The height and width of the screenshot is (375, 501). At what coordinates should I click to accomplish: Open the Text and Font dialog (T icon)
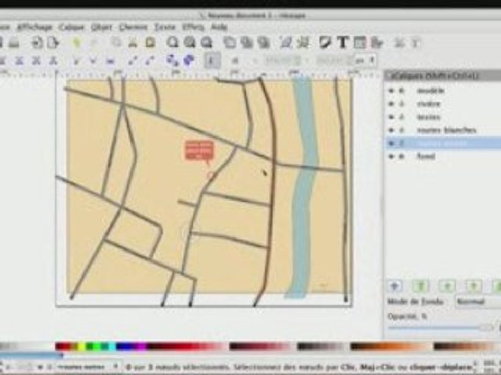pos(342,42)
